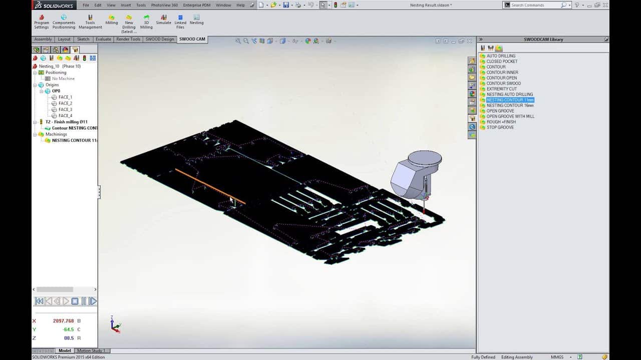The width and height of the screenshot is (641, 360).
Task: Open the PropertyManager tab icon
Action: [46, 49]
